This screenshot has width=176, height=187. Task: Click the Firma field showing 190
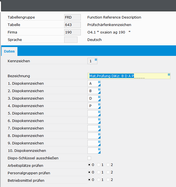73,32
